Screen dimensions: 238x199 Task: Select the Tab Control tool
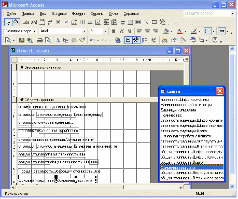(130, 22)
